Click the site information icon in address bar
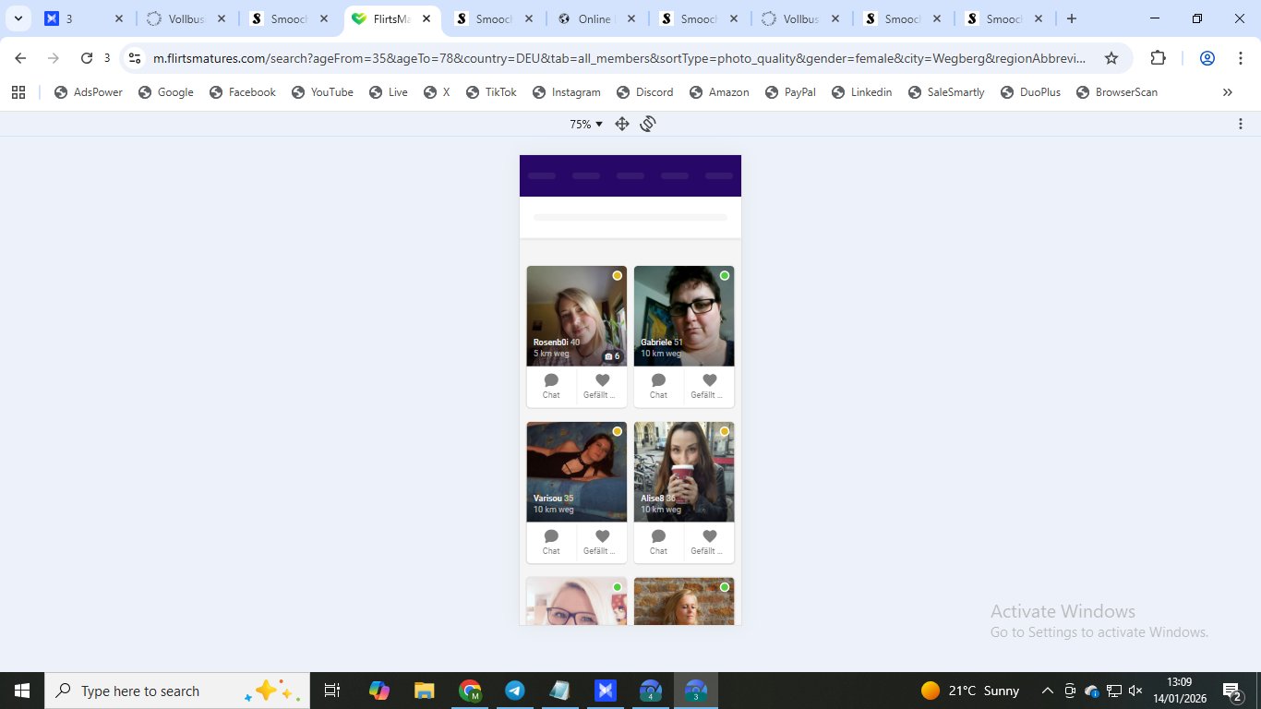 (x=135, y=58)
